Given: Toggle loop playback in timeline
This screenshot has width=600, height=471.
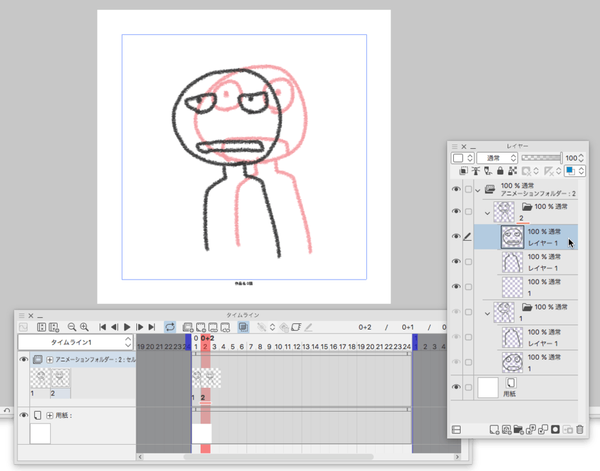Looking at the screenshot, I should pyautogui.click(x=170, y=327).
